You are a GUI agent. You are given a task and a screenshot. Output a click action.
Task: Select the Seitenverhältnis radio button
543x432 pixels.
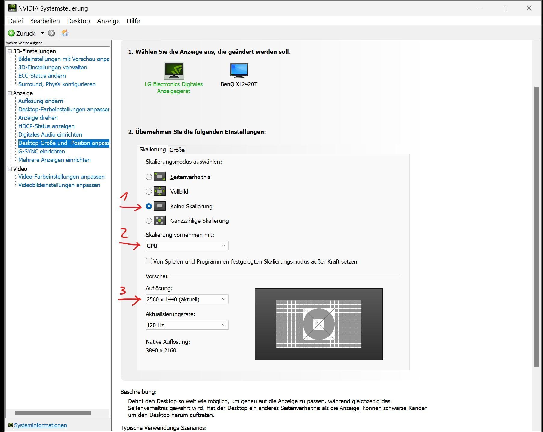click(149, 177)
